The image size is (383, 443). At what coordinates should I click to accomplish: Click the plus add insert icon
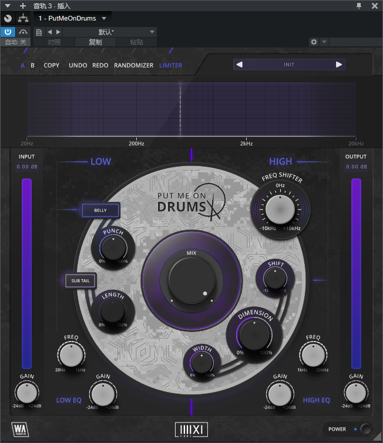(23, 6)
